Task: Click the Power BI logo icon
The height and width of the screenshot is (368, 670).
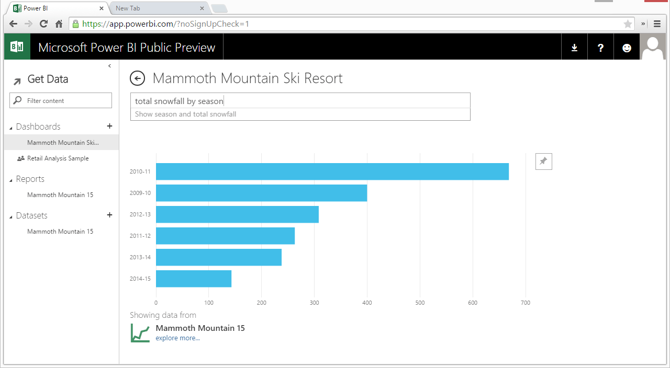Action: (x=17, y=47)
